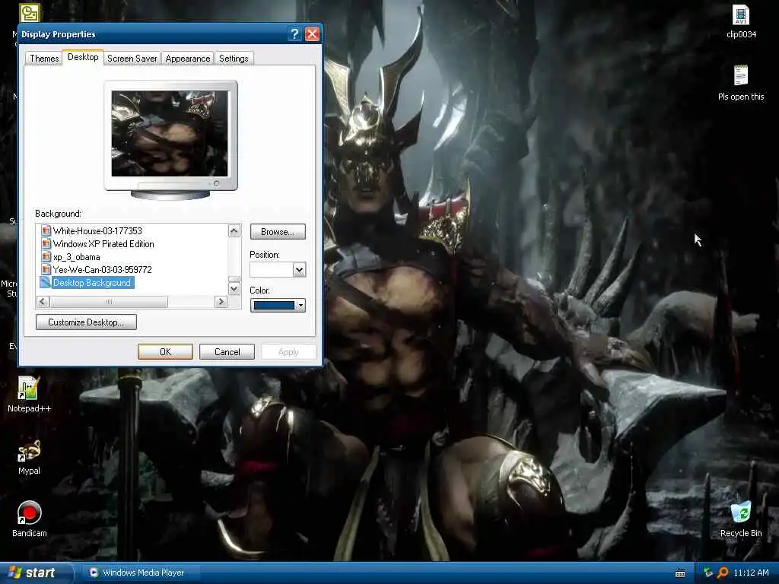Click the Cancel button
The height and width of the screenshot is (584, 779).
pyautogui.click(x=227, y=351)
